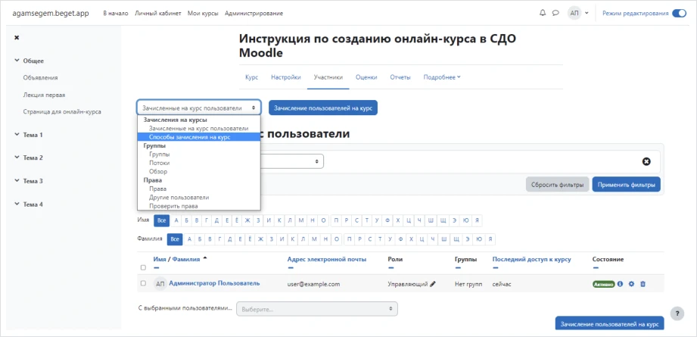The height and width of the screenshot is (337, 697).
Task: Open the help question mark button
Action: tap(677, 313)
